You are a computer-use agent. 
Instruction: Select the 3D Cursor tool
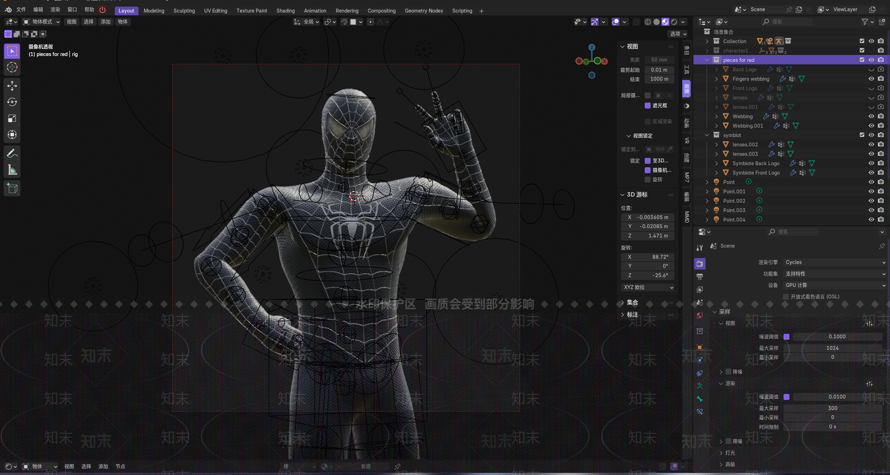click(x=12, y=67)
